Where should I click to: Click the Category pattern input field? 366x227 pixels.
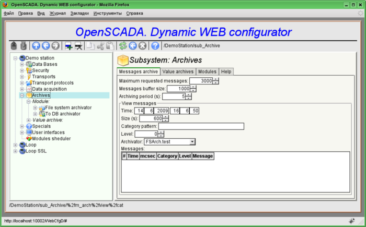point(201,126)
